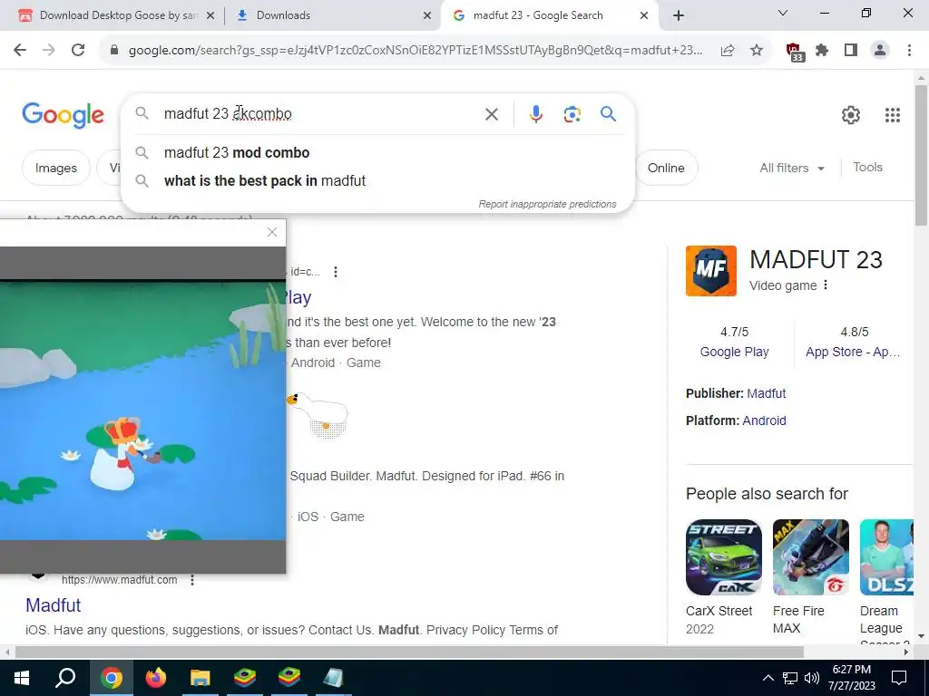
Task: Open the Windows Start menu
Action: coord(22,678)
